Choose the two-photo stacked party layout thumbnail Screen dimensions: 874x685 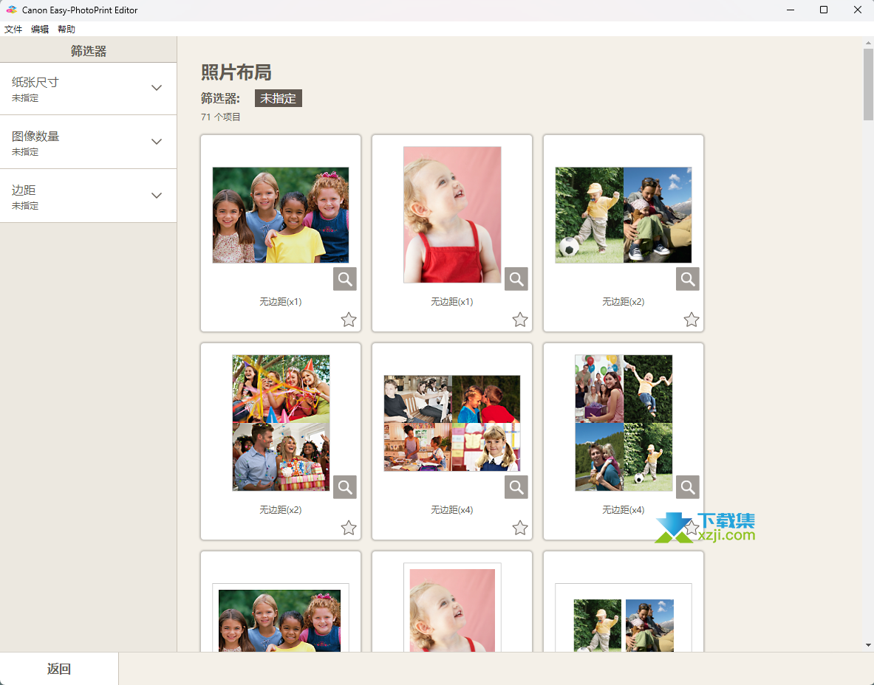coord(281,423)
